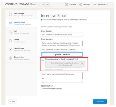Click the URL toggle button on incentive file
The image size is (116, 107).
[x=82, y=63]
